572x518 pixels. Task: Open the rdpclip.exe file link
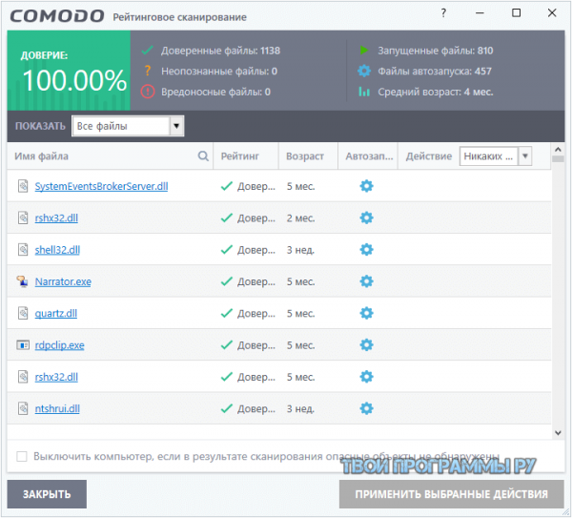[59, 345]
